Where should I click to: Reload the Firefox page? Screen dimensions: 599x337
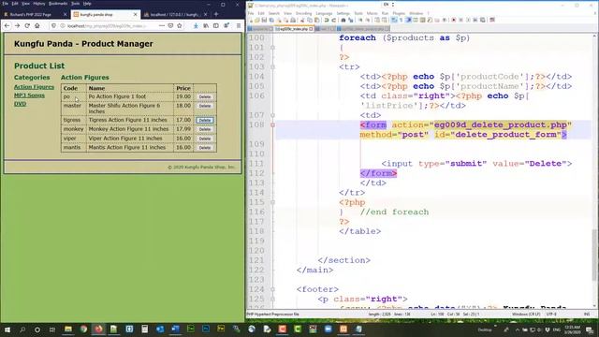pyautogui.click(x=27, y=25)
